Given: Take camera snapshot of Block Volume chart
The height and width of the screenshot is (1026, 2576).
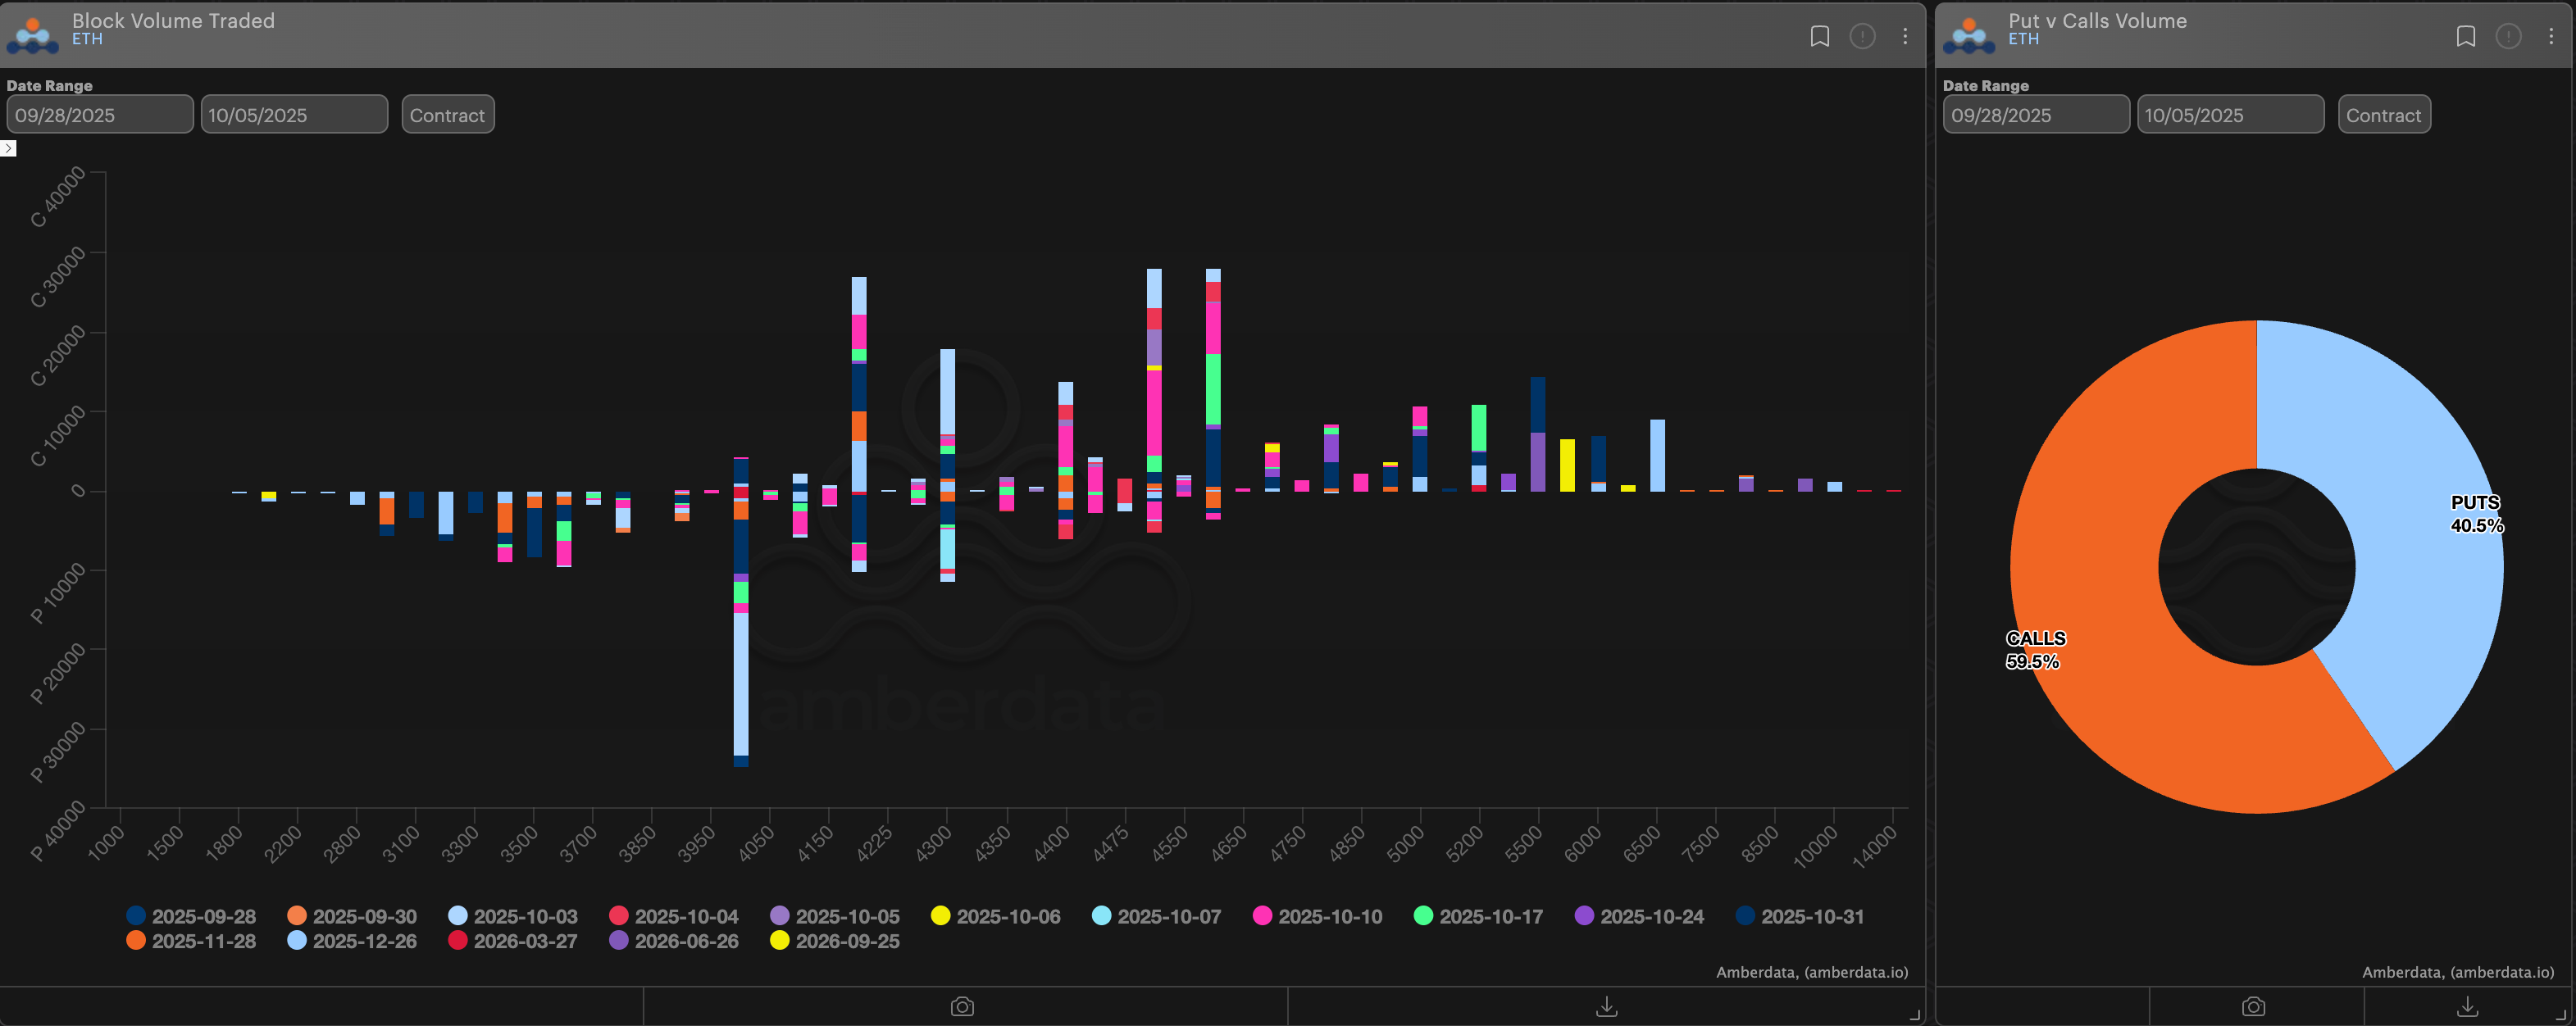Looking at the screenshot, I should [x=962, y=1006].
